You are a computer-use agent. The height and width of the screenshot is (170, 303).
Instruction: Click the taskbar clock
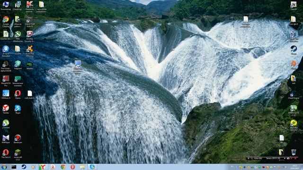(294, 167)
